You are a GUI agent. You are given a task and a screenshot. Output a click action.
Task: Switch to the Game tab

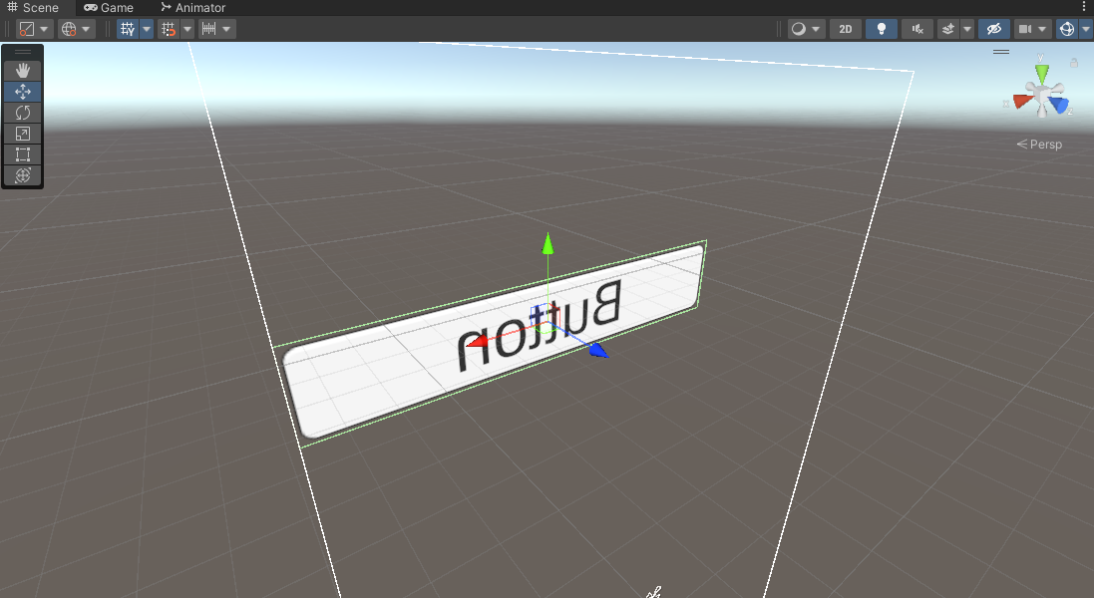point(109,8)
